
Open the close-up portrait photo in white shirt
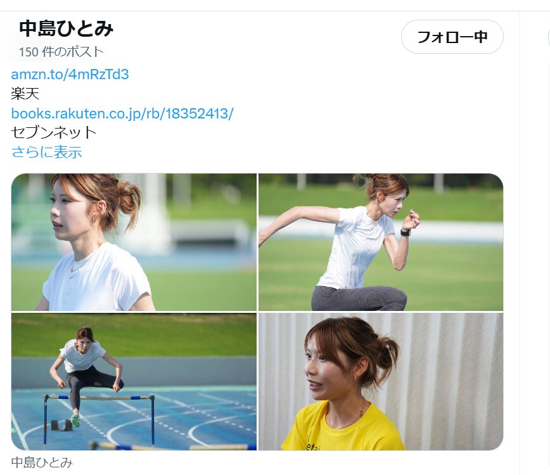tap(134, 242)
